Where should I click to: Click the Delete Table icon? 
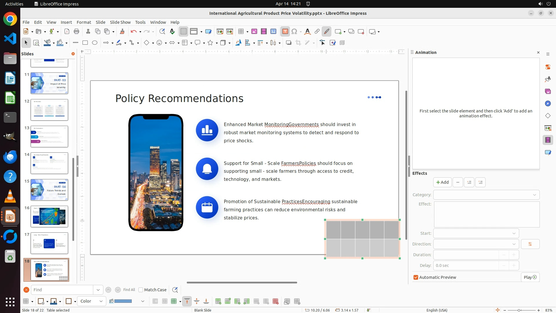(275, 301)
